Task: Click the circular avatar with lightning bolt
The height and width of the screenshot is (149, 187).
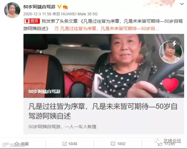Action: click(171, 52)
